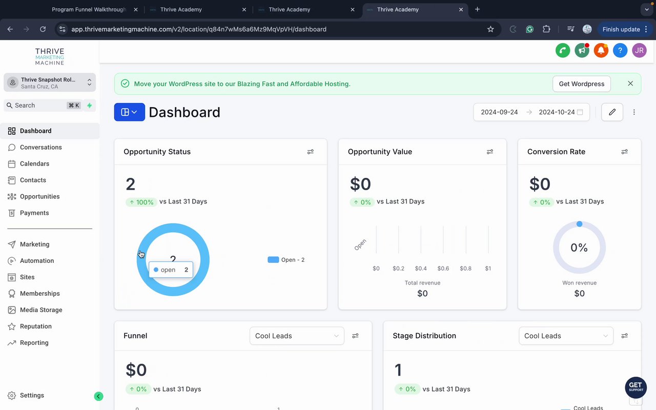Open the orange notifications bell

coord(601,50)
